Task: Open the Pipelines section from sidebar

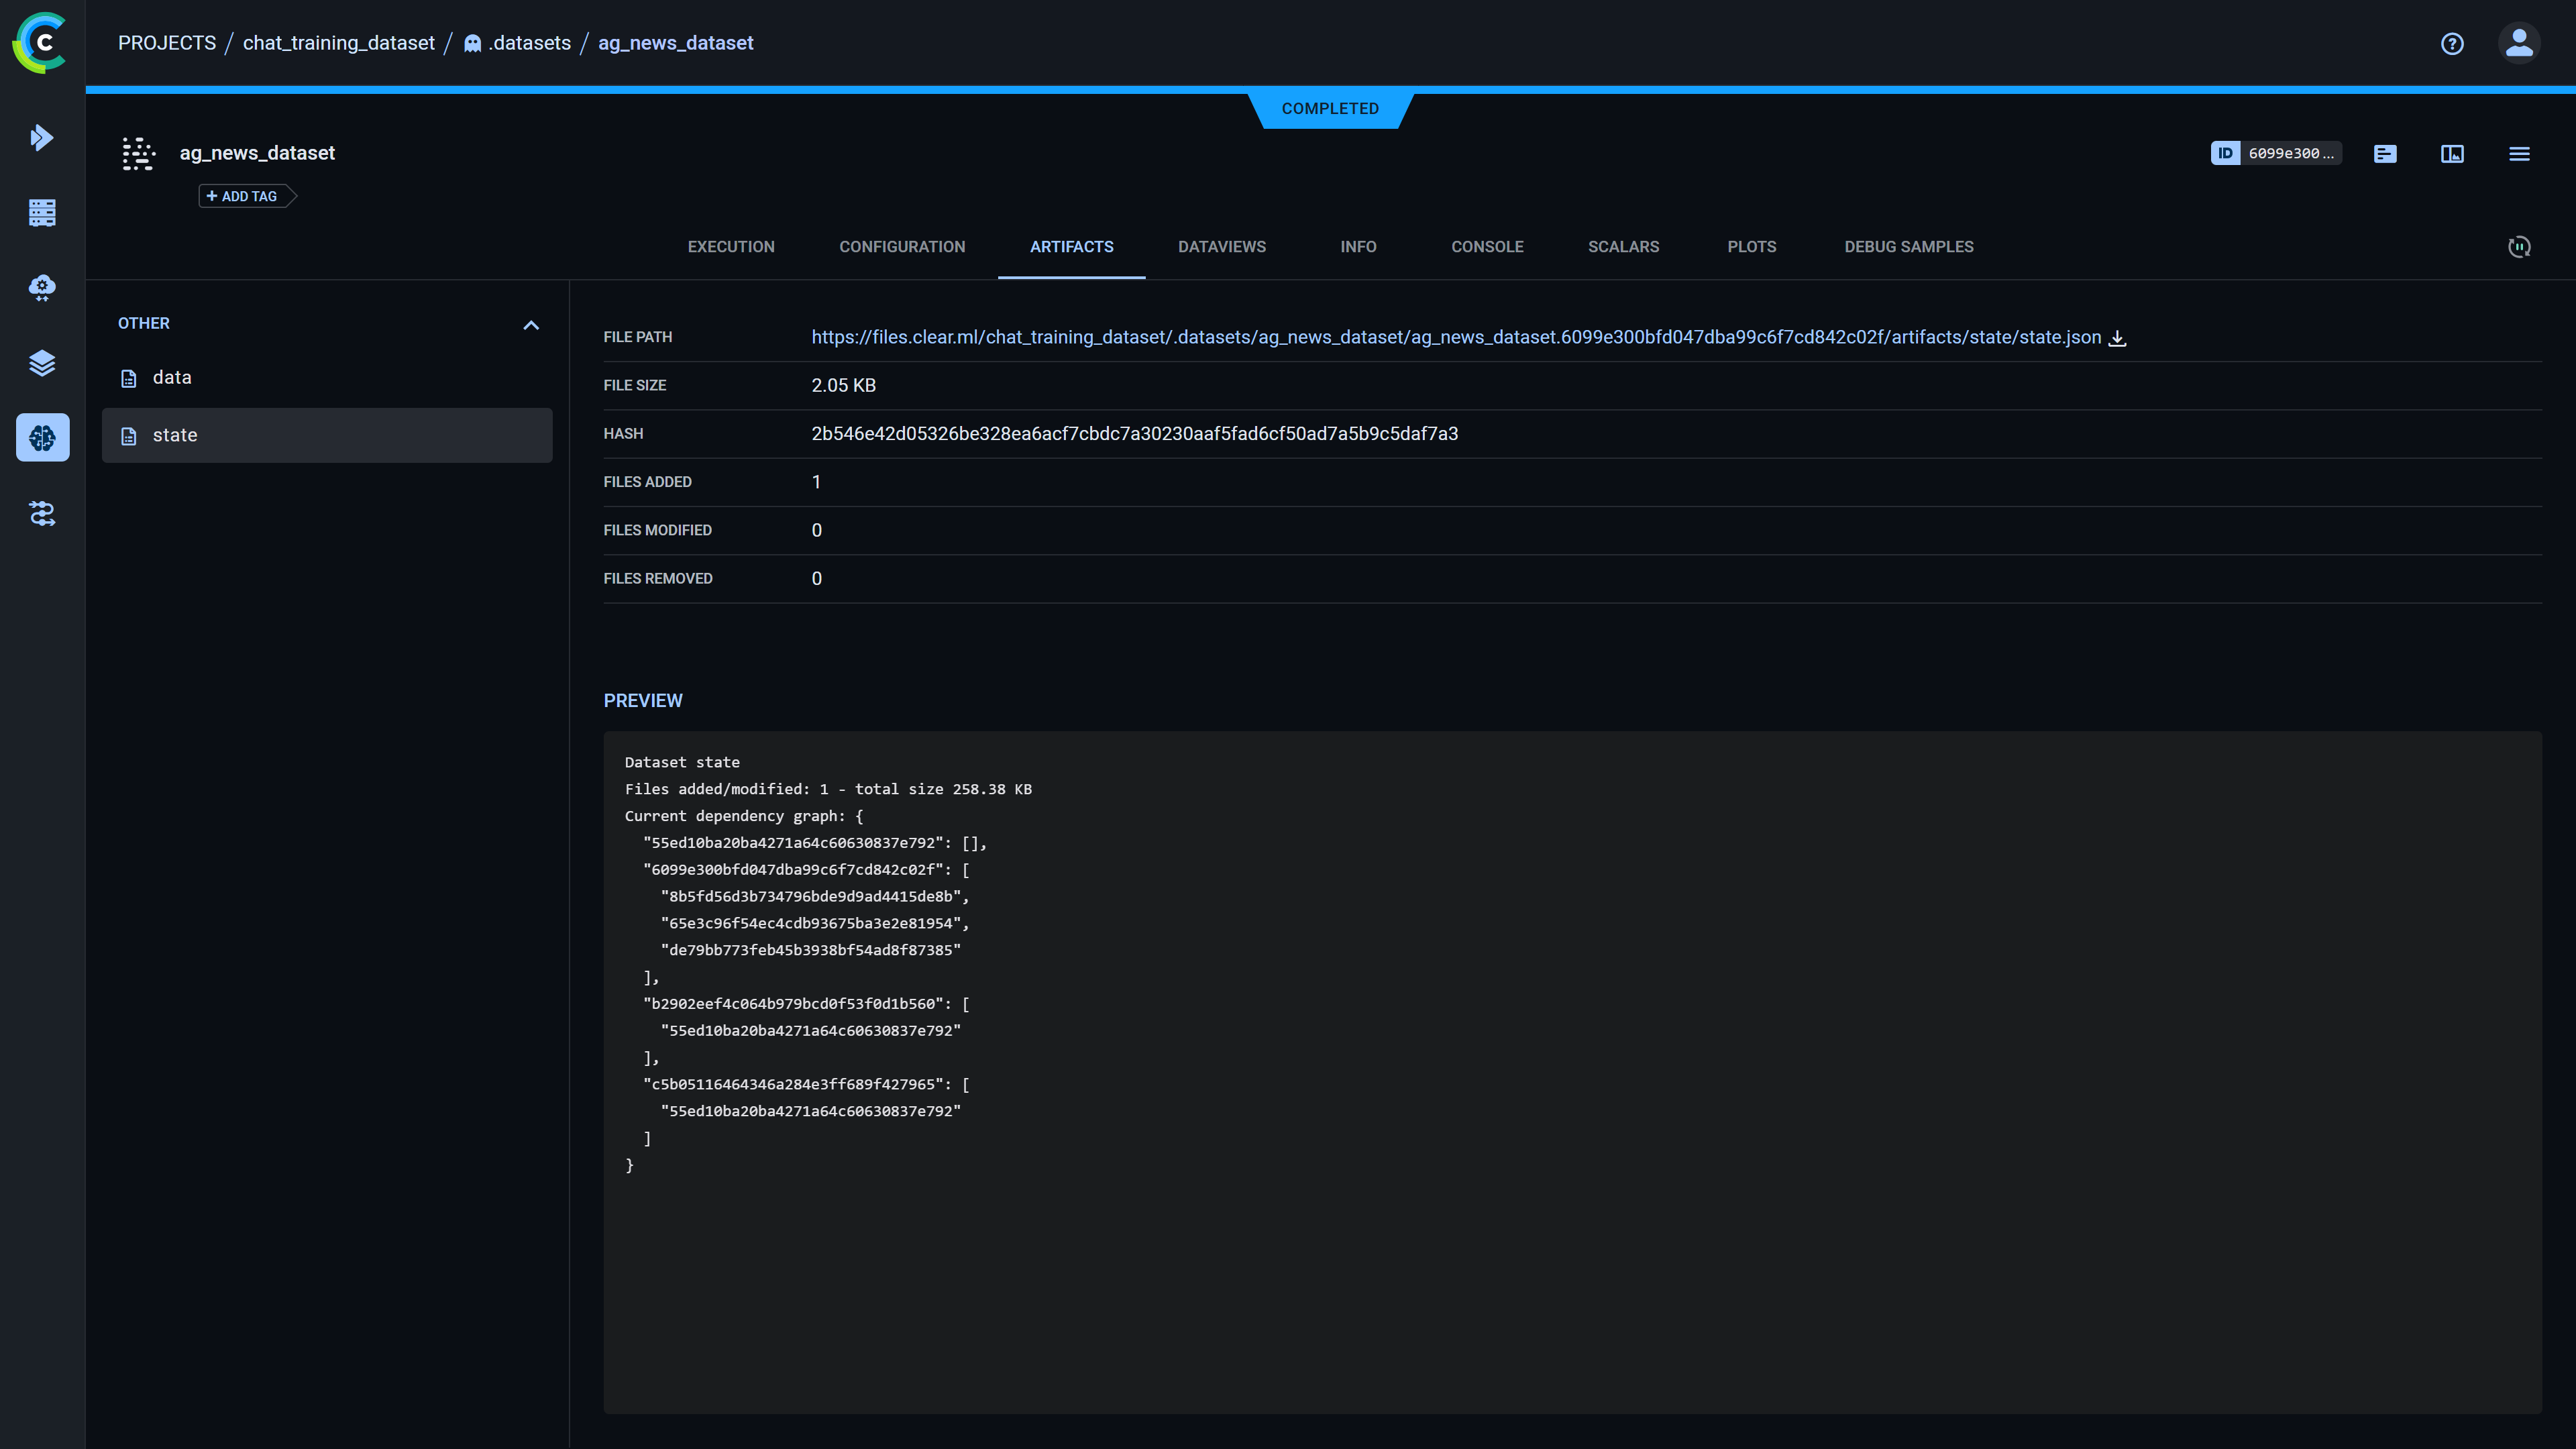Action: [41, 514]
